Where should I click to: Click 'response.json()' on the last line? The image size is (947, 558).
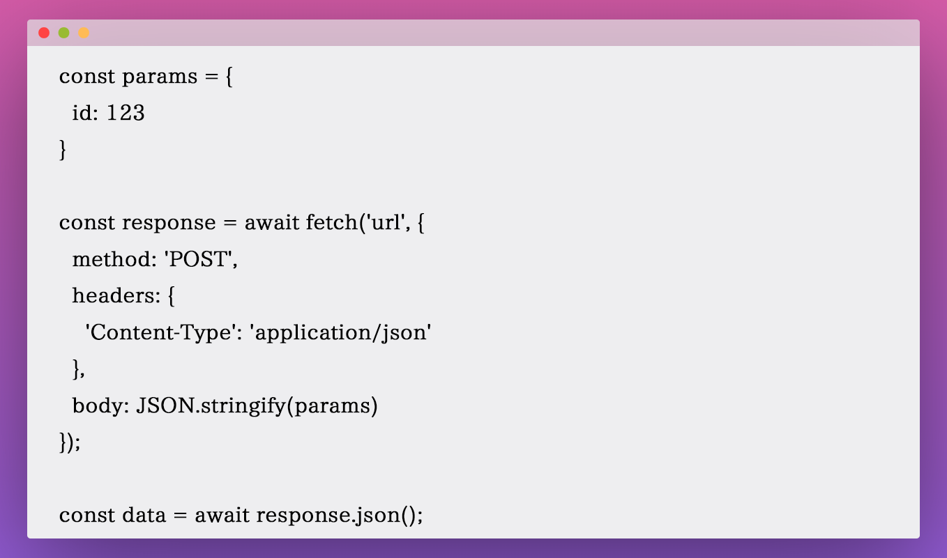click(340, 516)
